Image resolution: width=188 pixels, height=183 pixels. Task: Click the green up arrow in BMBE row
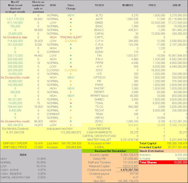pyautogui.click(x=71, y=23)
